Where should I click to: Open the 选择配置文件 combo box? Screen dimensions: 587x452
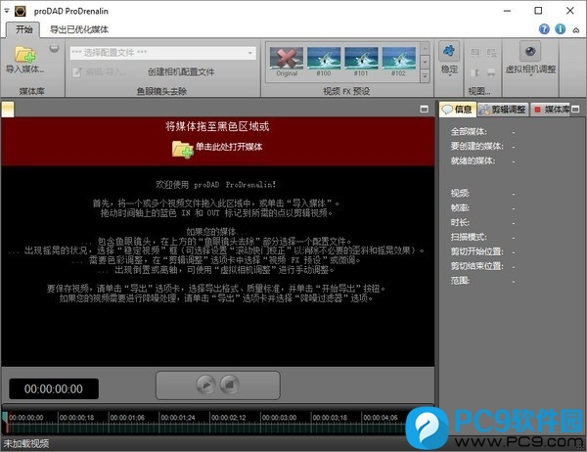click(162, 53)
